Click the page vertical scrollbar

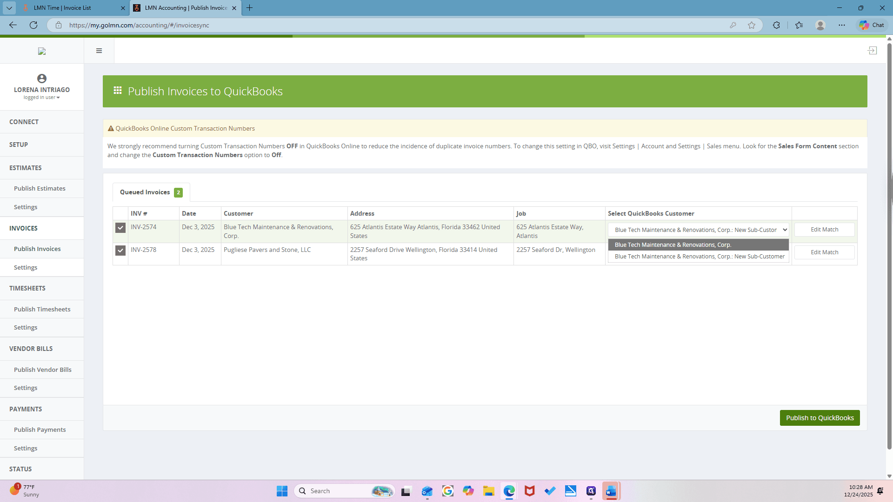[x=889, y=246]
